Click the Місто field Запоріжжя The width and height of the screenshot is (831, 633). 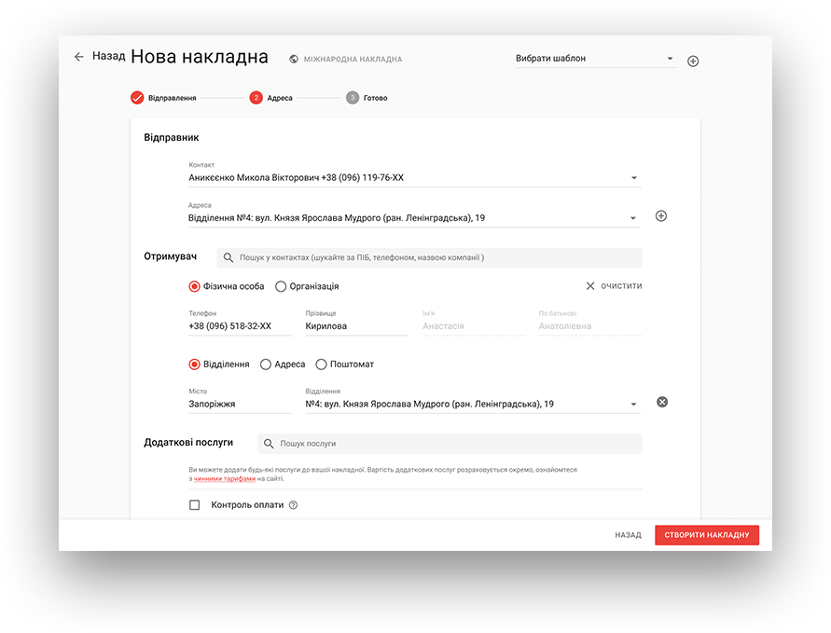[240, 400]
